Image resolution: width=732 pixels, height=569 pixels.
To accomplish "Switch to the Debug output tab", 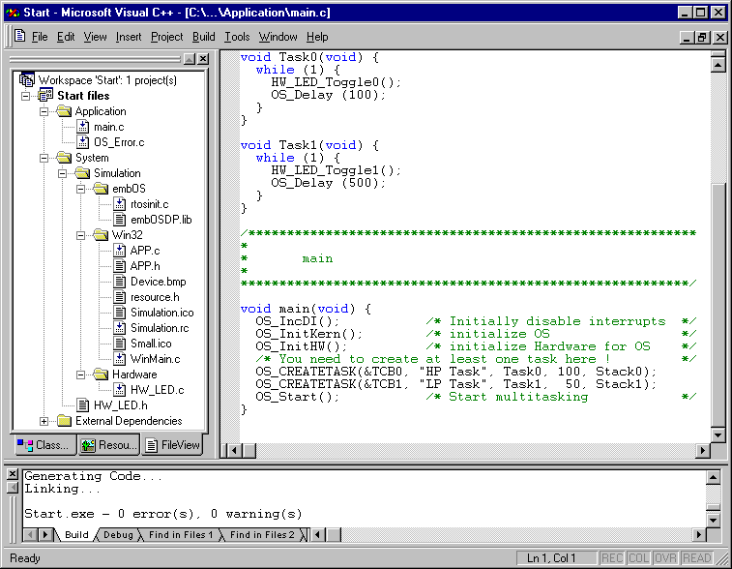I will (118, 534).
